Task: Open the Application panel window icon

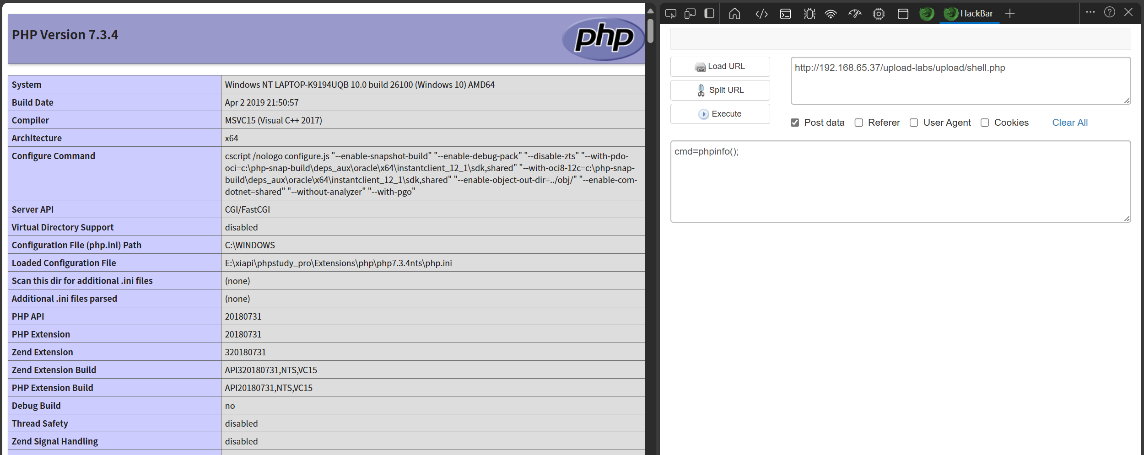Action: pyautogui.click(x=903, y=14)
